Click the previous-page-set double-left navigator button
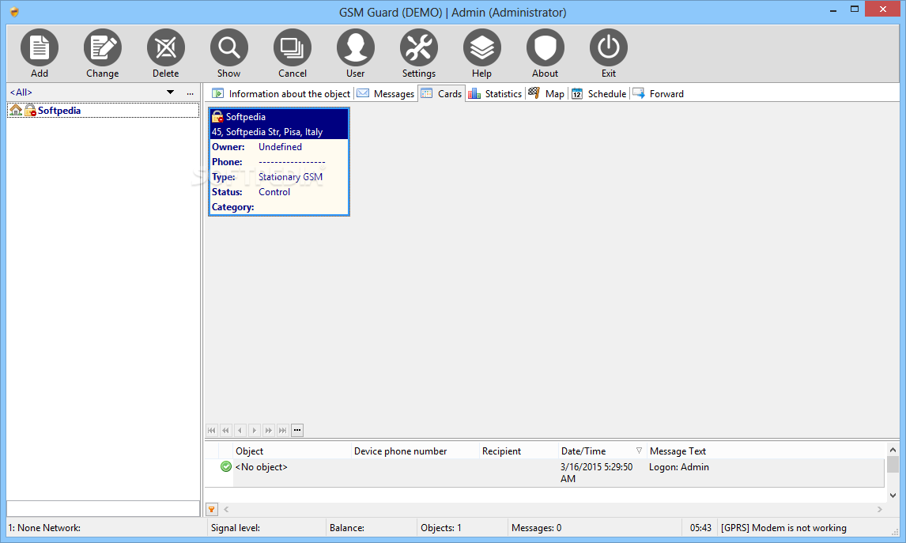The image size is (906, 543). 226,430
